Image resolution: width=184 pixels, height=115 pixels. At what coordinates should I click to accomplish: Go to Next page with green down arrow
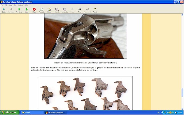point(26,9)
